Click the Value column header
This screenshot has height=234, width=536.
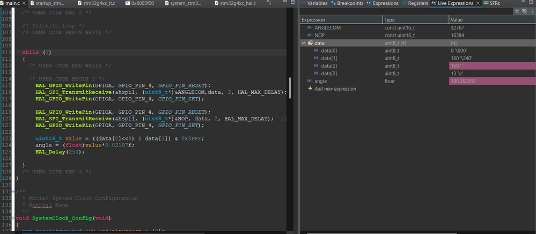pyautogui.click(x=457, y=19)
